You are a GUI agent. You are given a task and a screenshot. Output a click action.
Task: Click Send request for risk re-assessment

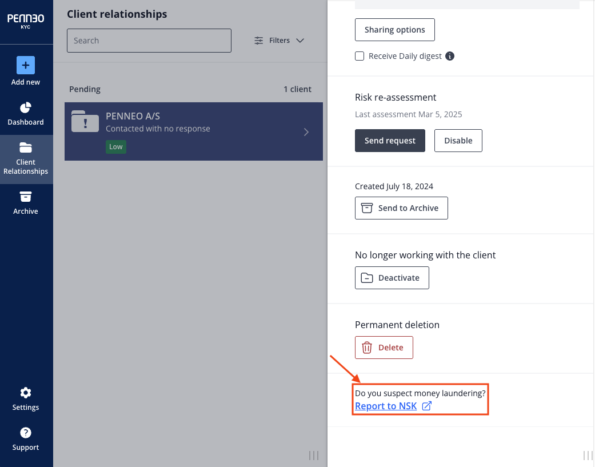click(x=390, y=141)
